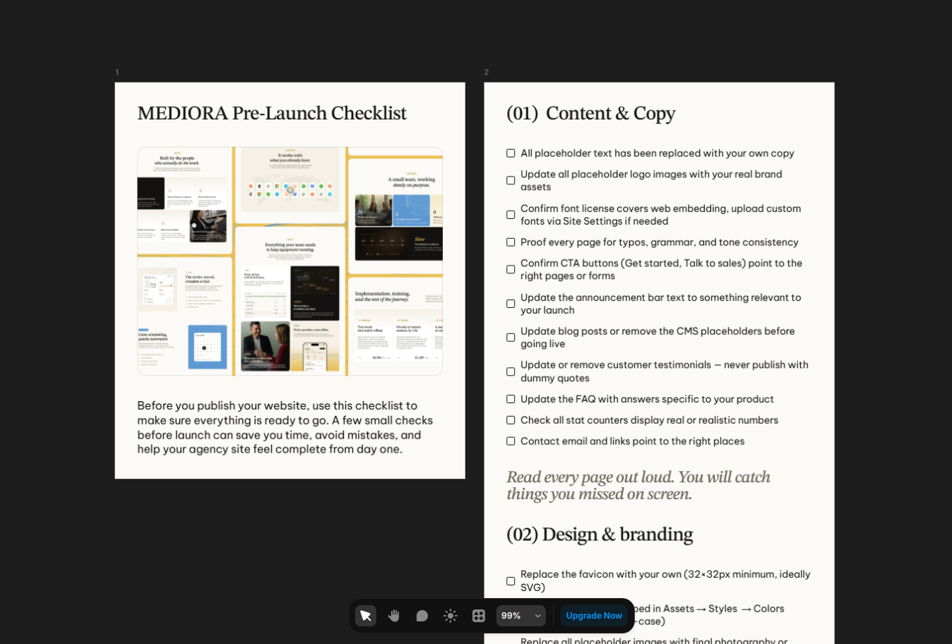
Task: Check 'All placeholder text has been replaced' box
Action: pyautogui.click(x=511, y=153)
